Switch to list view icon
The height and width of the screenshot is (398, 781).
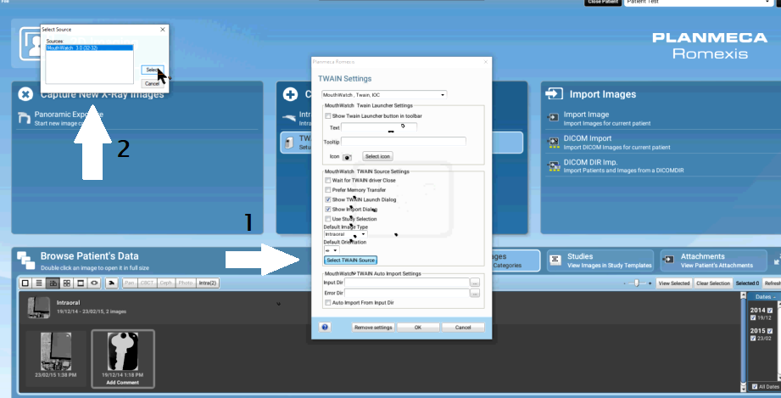click(x=39, y=283)
